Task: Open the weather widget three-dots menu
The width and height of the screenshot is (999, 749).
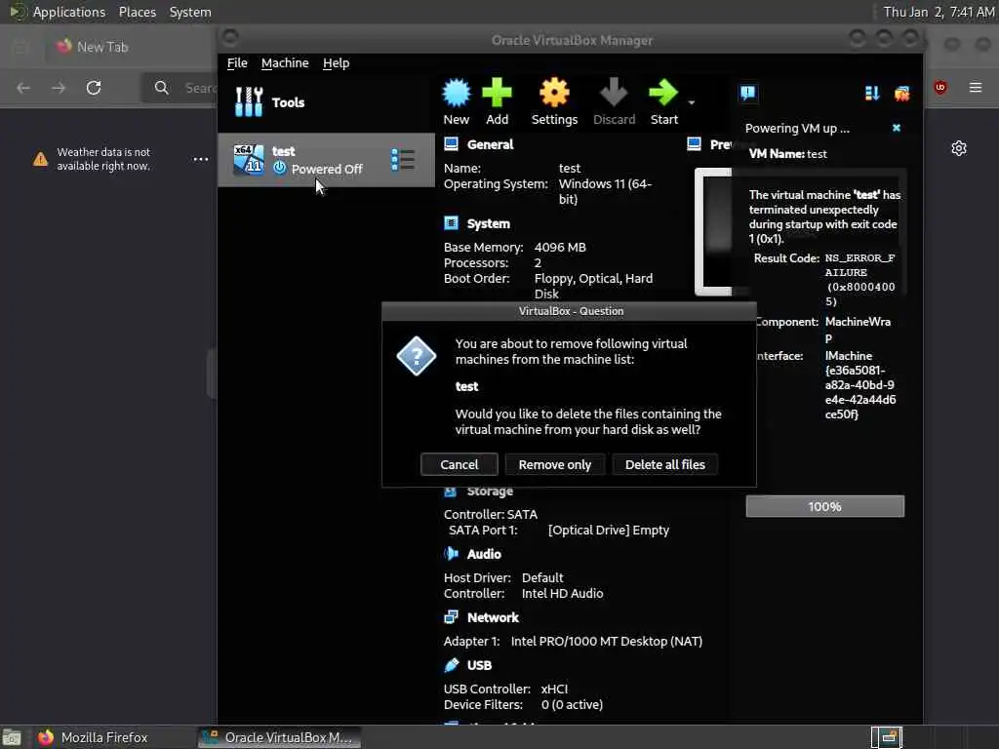Action: [201, 159]
